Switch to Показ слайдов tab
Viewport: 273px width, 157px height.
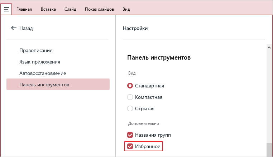pos(99,9)
